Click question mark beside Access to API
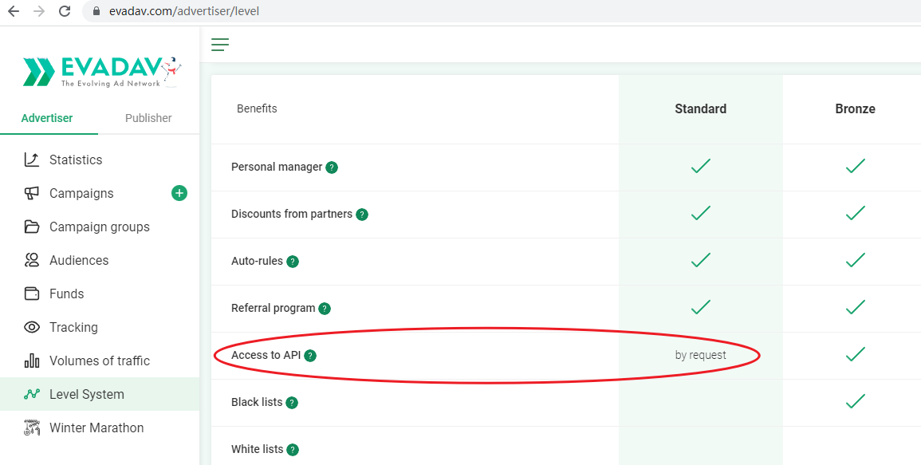This screenshot has height=465, width=921. point(311,356)
